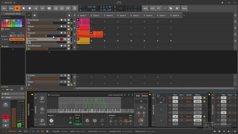Open the TRACK menu
Image resolution: width=238 pixels, height=134 pixels.
click(184, 8)
